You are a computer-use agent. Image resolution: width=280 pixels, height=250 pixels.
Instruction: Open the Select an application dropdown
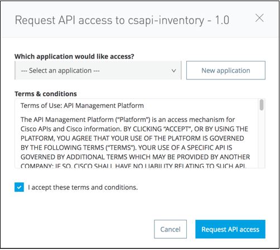(98, 70)
